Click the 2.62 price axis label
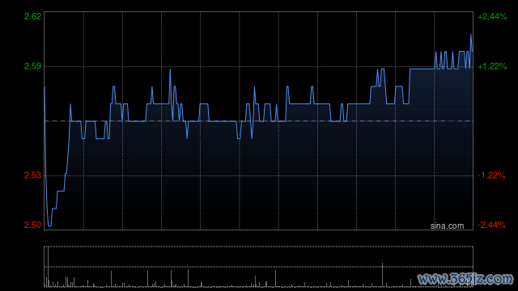This screenshot has height=291, width=518. click(x=32, y=16)
